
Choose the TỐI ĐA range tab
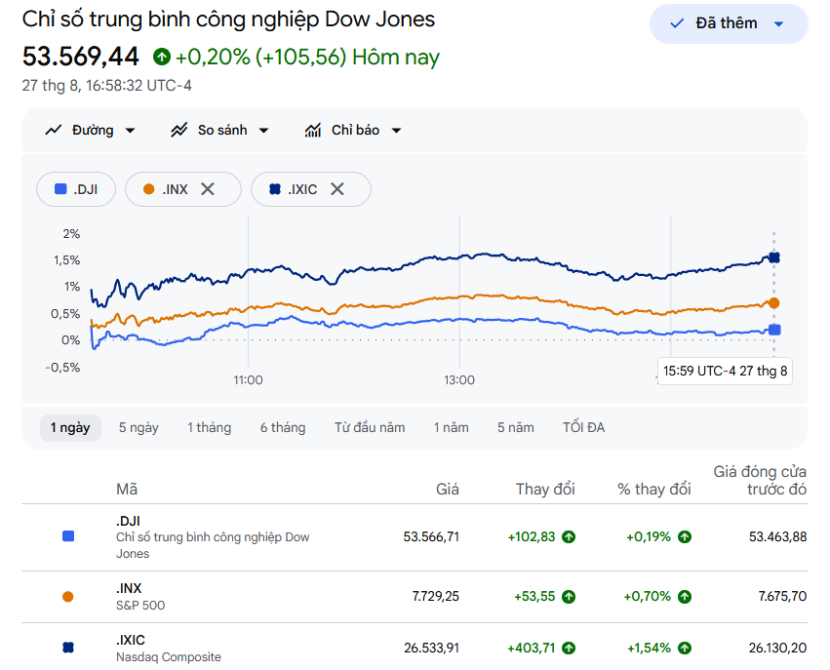click(583, 427)
